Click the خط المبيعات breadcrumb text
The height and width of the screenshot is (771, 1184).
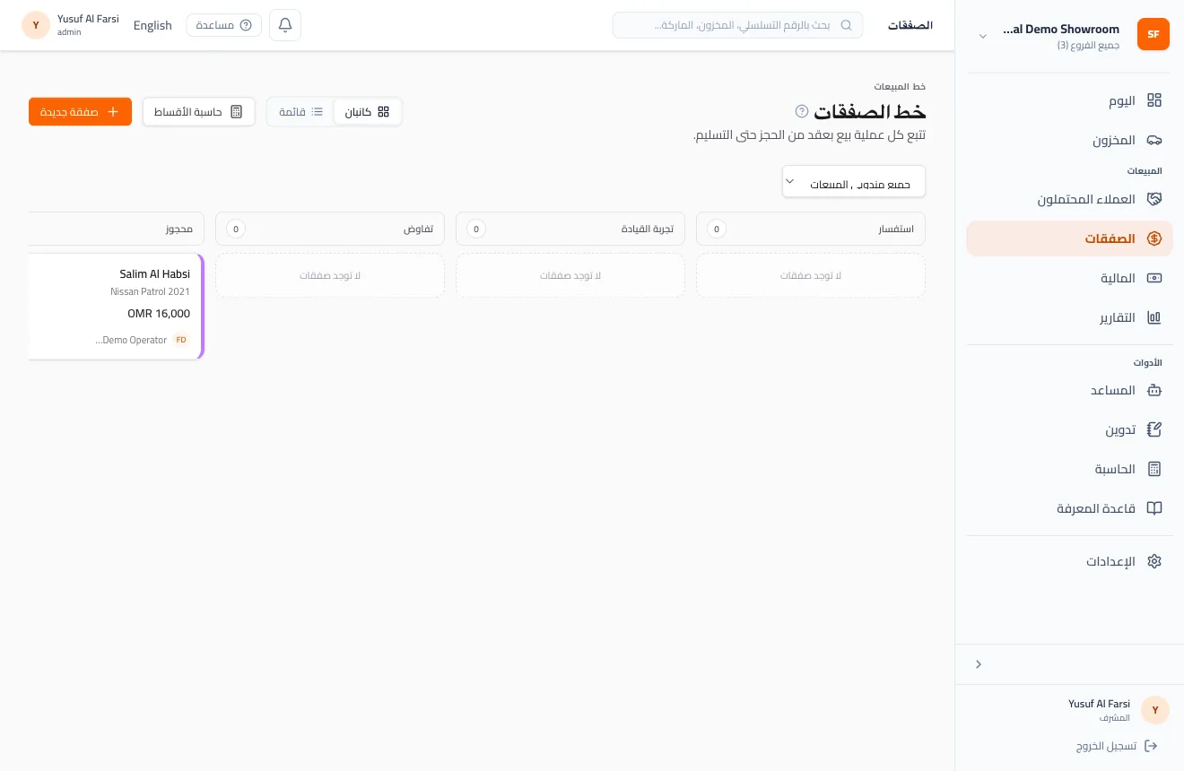[x=900, y=86]
